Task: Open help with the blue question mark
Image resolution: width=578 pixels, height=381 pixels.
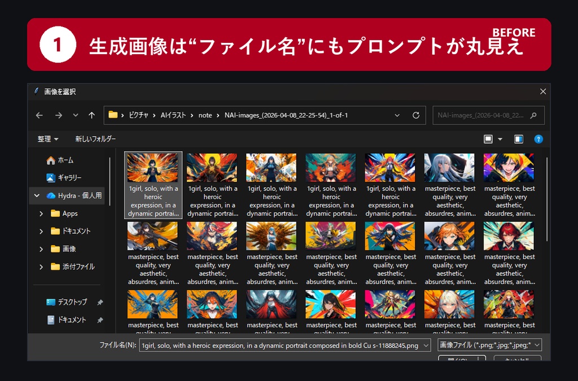Action: point(538,139)
